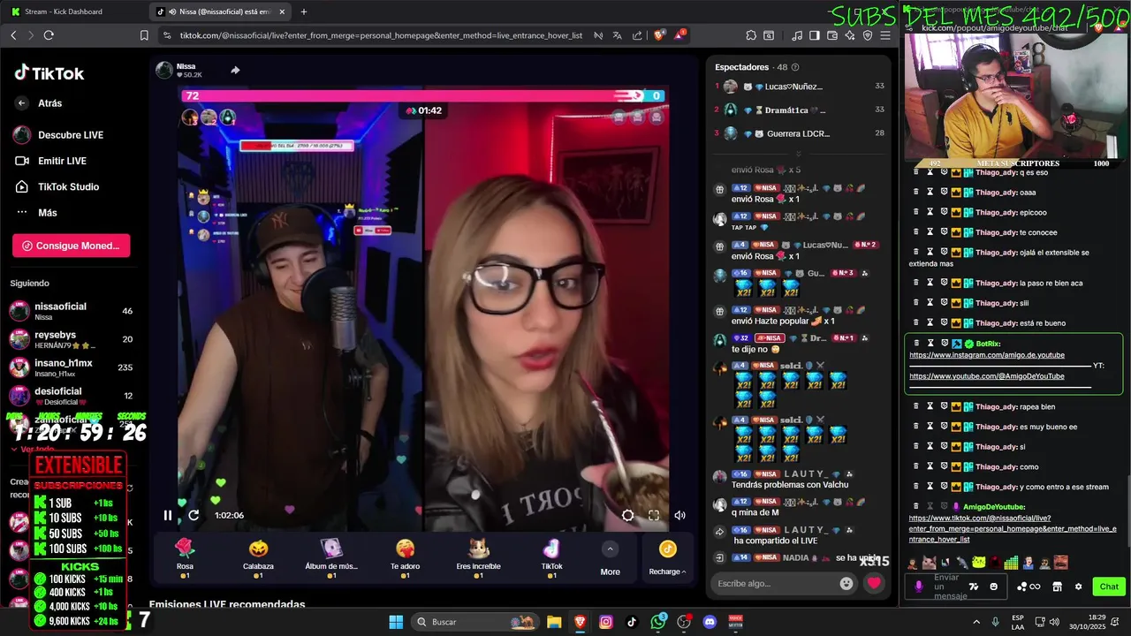Open nissaoficial in Siguiendo list
The height and width of the screenshot is (636, 1131).
click(x=71, y=311)
